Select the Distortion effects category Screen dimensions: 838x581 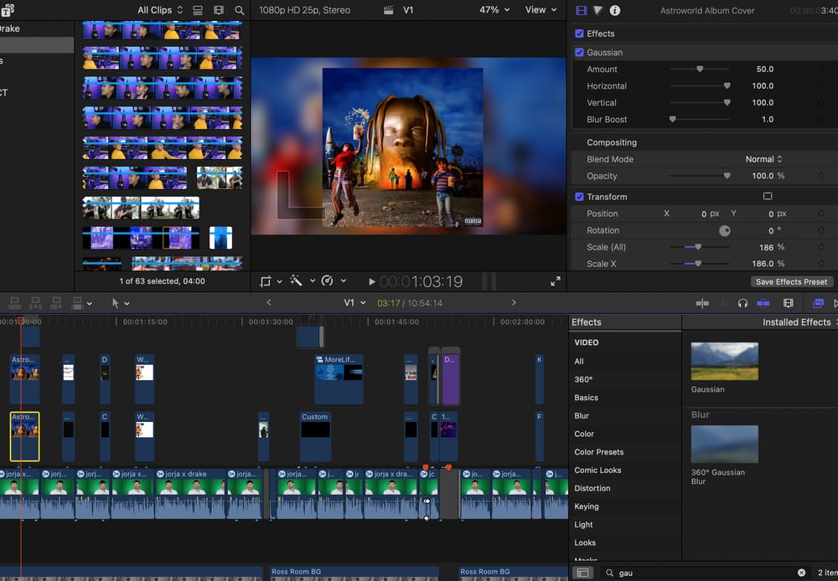click(x=592, y=488)
